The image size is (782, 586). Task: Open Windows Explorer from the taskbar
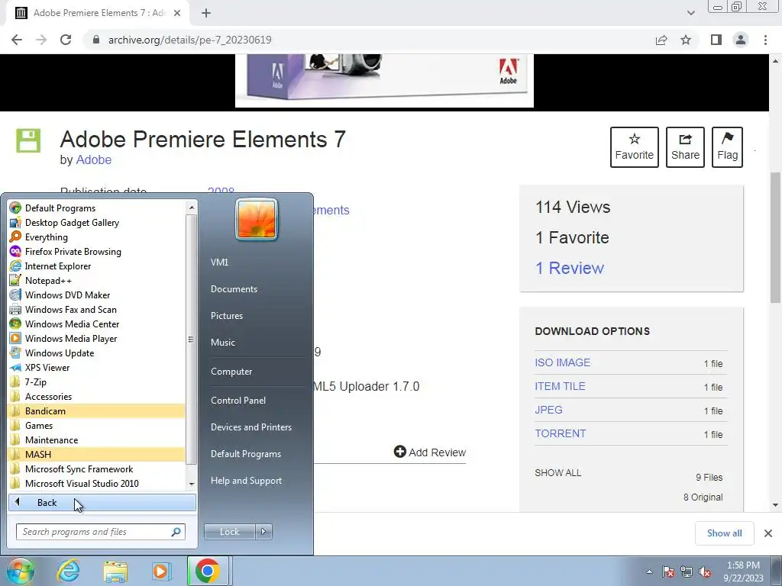tap(115, 571)
